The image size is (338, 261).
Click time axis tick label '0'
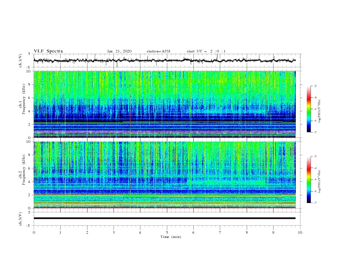coord(34,232)
